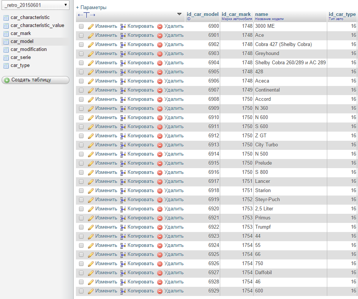Check the checkbox for row 6927 Daffobil
This screenshot has height=299, width=358.
[x=81, y=273]
